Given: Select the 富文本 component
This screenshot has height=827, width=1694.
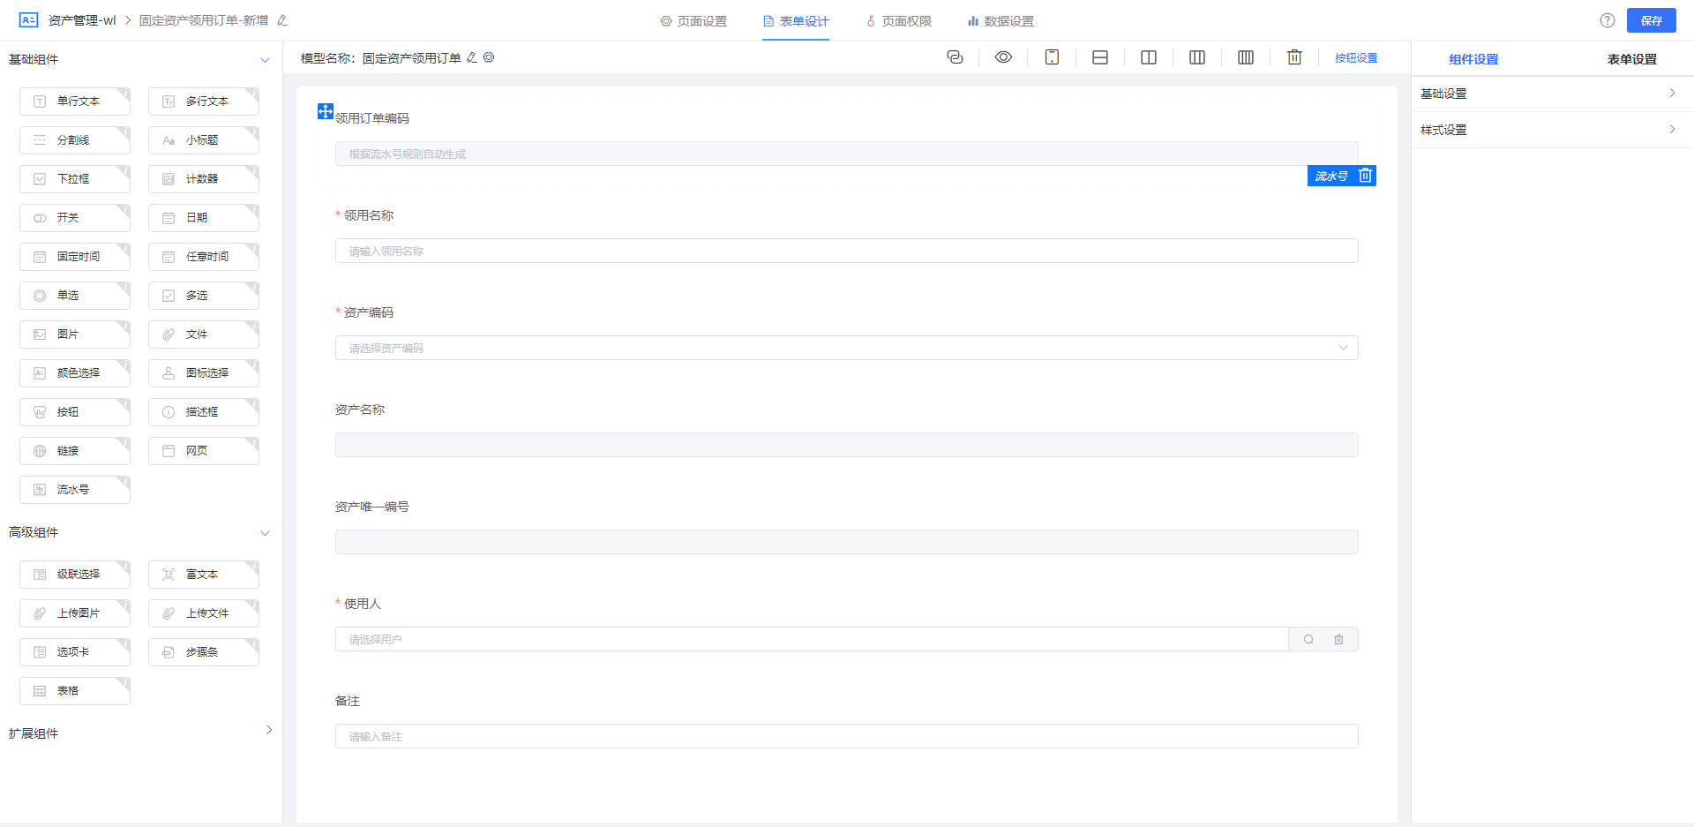Looking at the screenshot, I should pyautogui.click(x=204, y=575).
